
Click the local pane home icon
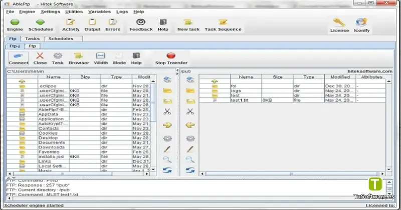coord(167,79)
